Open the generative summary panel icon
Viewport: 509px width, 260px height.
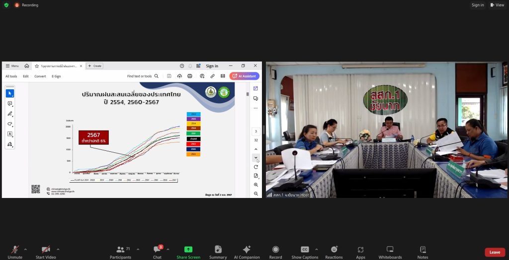point(255,88)
